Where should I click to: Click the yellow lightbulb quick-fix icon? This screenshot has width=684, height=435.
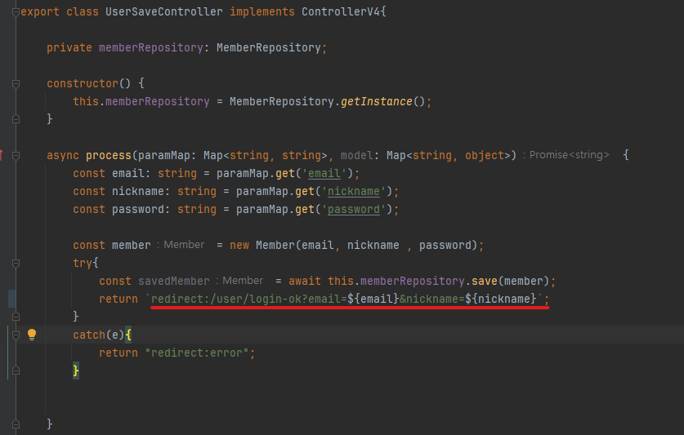pos(32,335)
